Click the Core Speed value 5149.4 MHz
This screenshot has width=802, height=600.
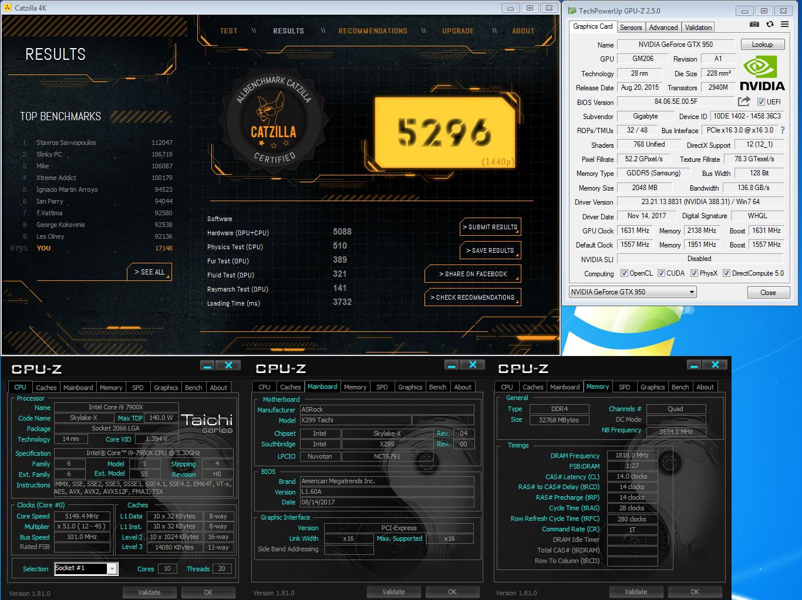click(82, 516)
